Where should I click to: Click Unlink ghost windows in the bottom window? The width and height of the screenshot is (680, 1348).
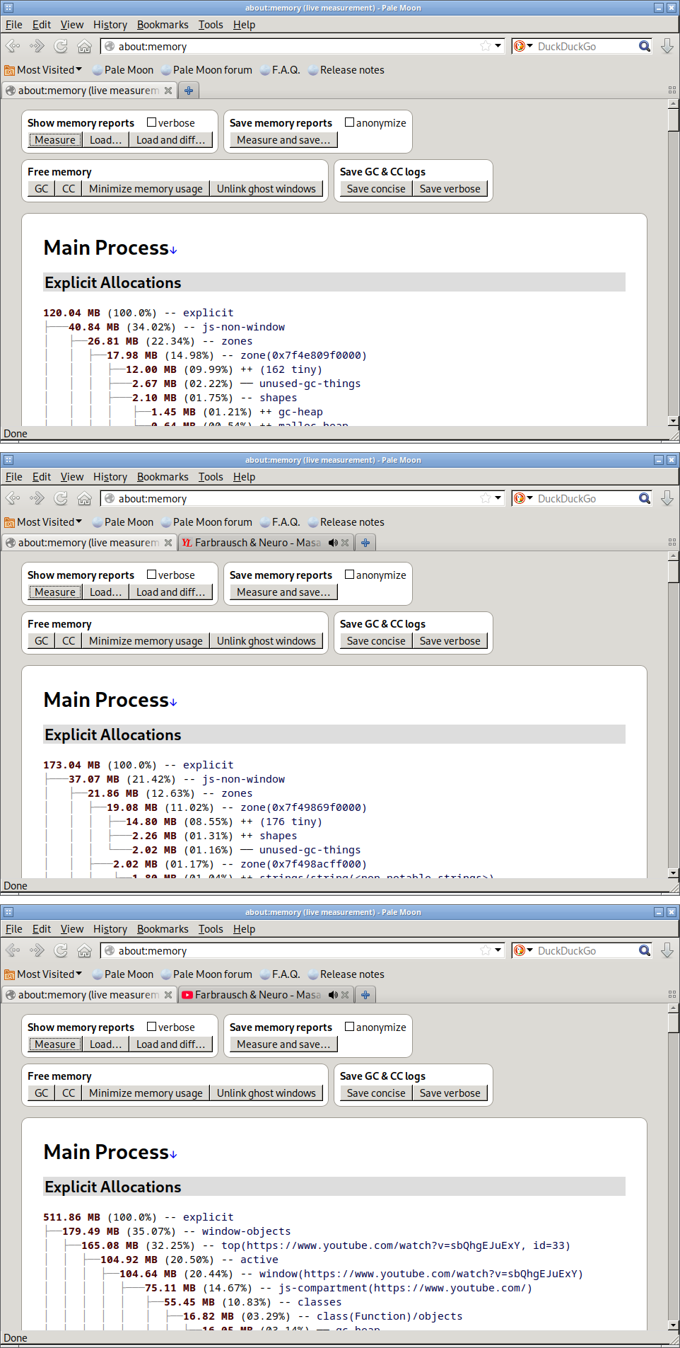[x=266, y=1093]
